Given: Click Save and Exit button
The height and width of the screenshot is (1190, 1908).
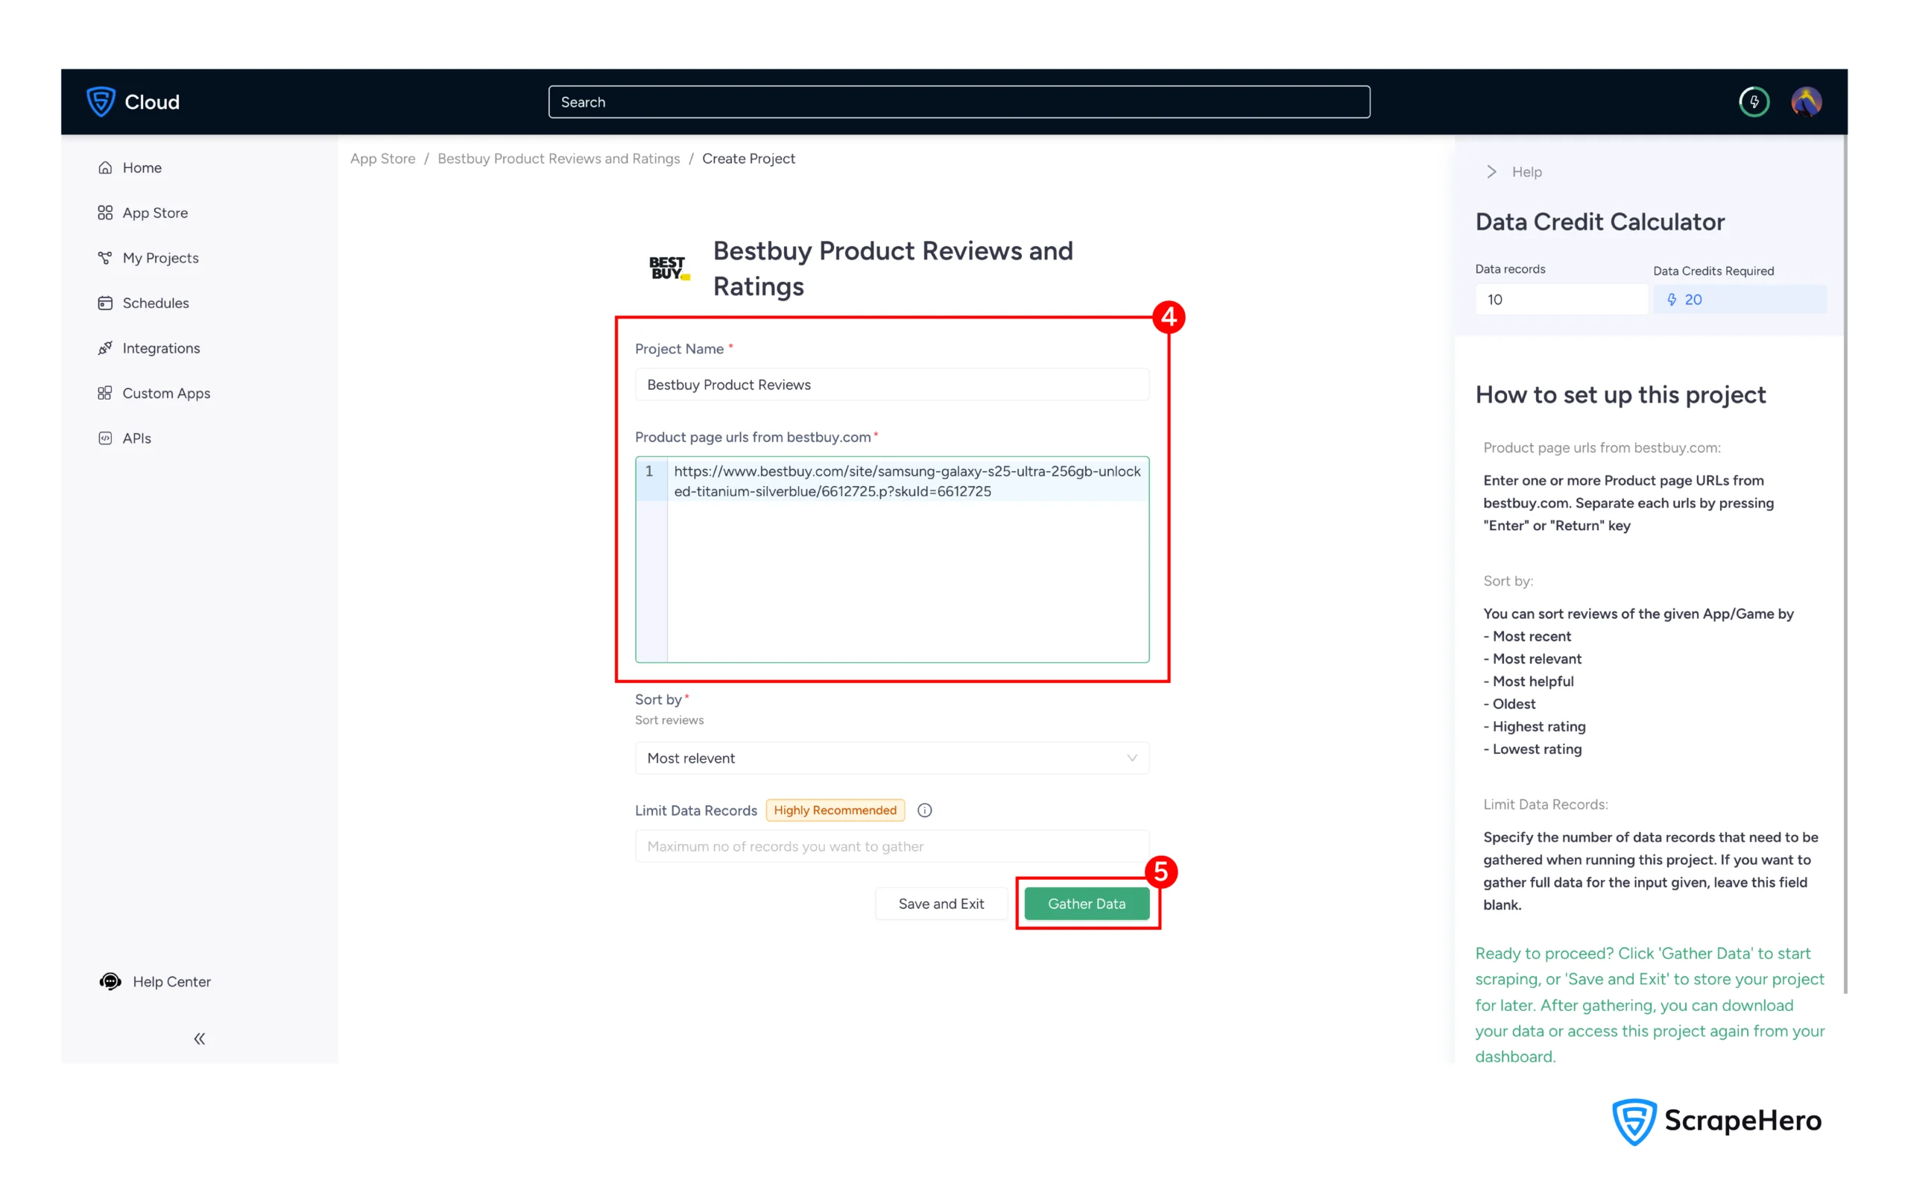Looking at the screenshot, I should [941, 904].
